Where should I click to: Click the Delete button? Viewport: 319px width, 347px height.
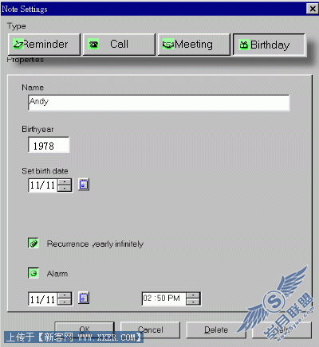pyautogui.click(x=216, y=329)
